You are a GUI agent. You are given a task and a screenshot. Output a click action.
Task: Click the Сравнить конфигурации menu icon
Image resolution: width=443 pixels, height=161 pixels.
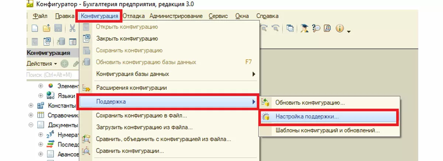point(86,151)
